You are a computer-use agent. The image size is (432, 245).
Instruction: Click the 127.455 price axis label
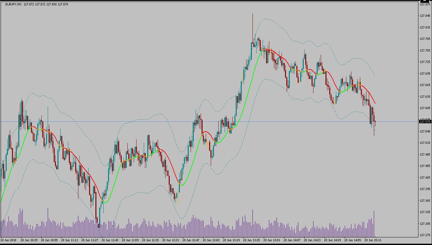[425, 166]
